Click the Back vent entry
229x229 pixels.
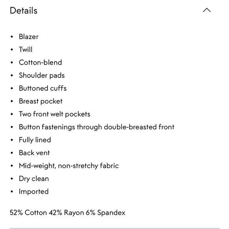[34, 153]
